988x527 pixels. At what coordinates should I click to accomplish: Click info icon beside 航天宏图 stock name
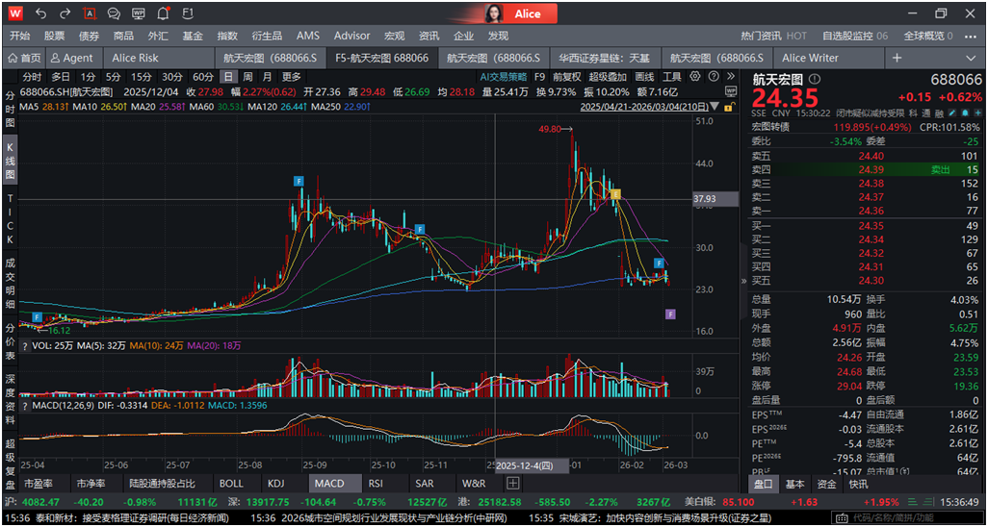point(816,79)
